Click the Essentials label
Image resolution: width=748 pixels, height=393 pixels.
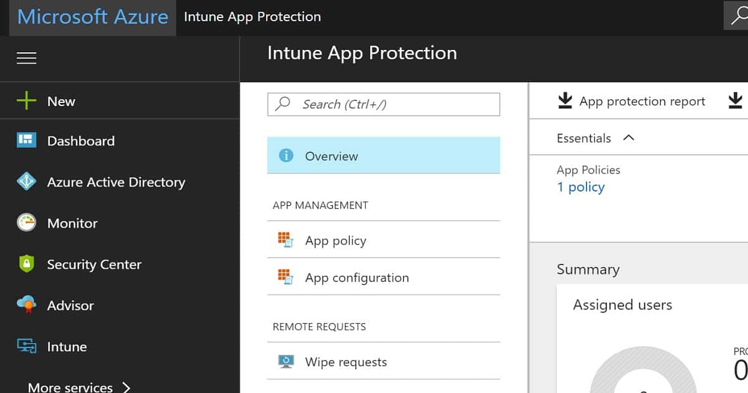[583, 138]
